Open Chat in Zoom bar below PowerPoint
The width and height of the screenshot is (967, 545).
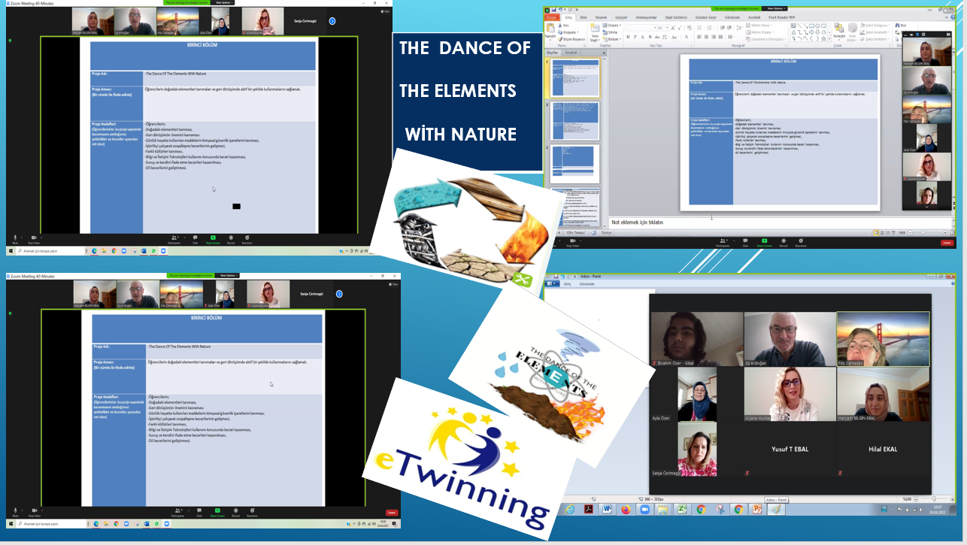click(x=745, y=242)
